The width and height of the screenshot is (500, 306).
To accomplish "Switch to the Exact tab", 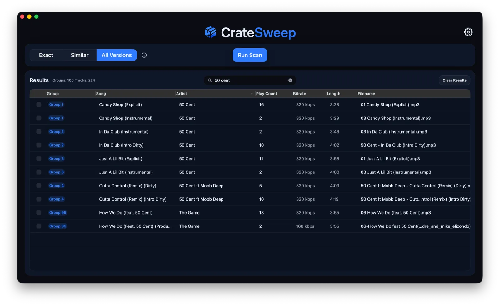I will [46, 55].
